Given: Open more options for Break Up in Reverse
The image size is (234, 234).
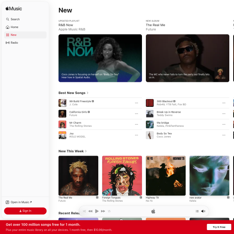Looking at the screenshot, I should click(x=224, y=114).
